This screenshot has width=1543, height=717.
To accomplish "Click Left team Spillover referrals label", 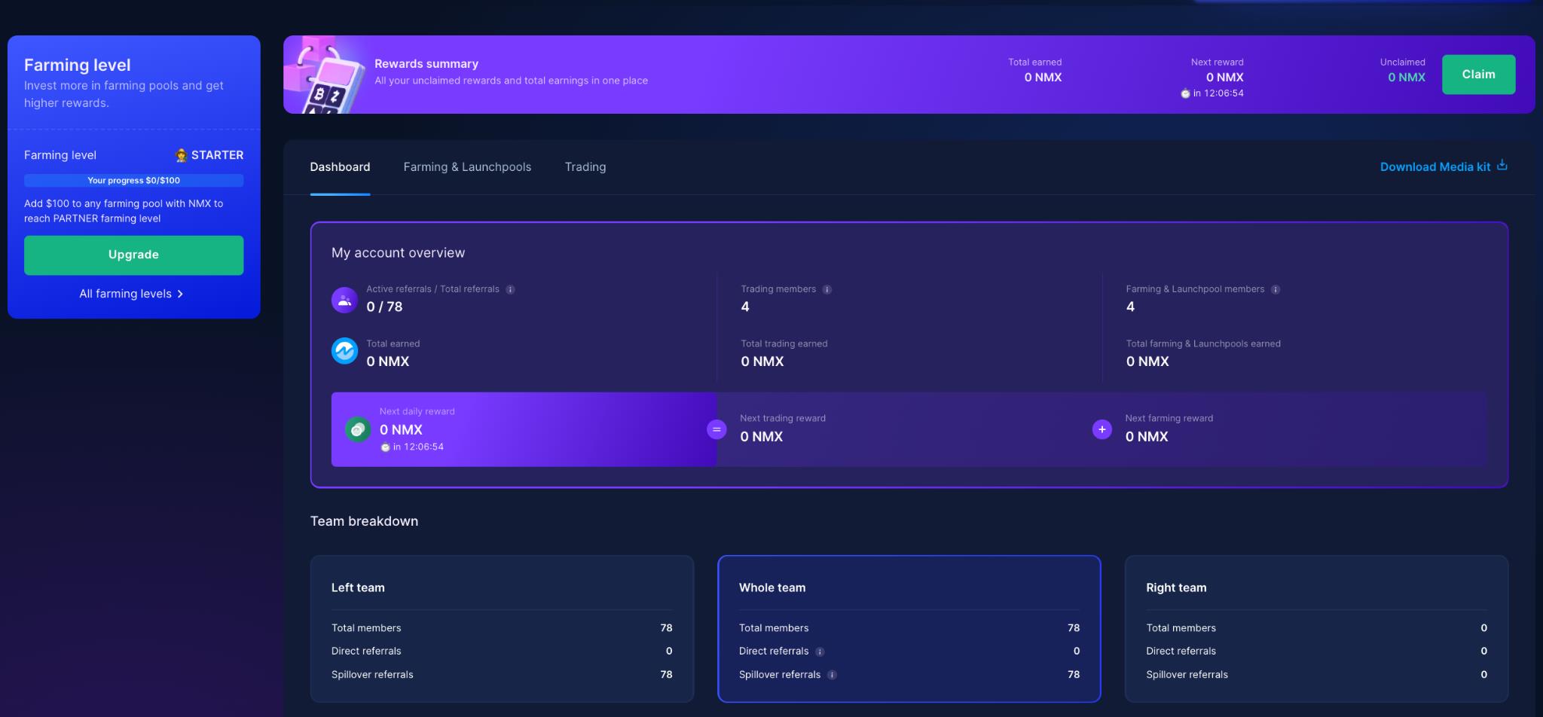I will click(372, 675).
